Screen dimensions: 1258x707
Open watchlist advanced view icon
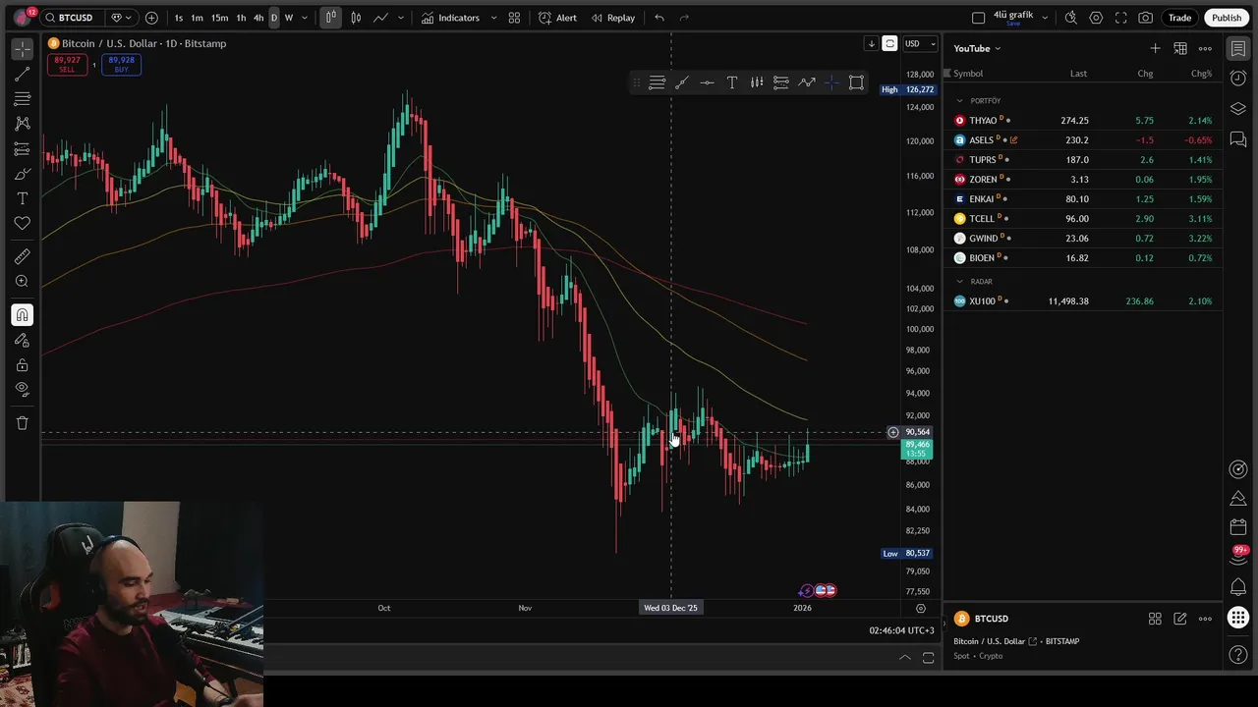coord(1180,48)
